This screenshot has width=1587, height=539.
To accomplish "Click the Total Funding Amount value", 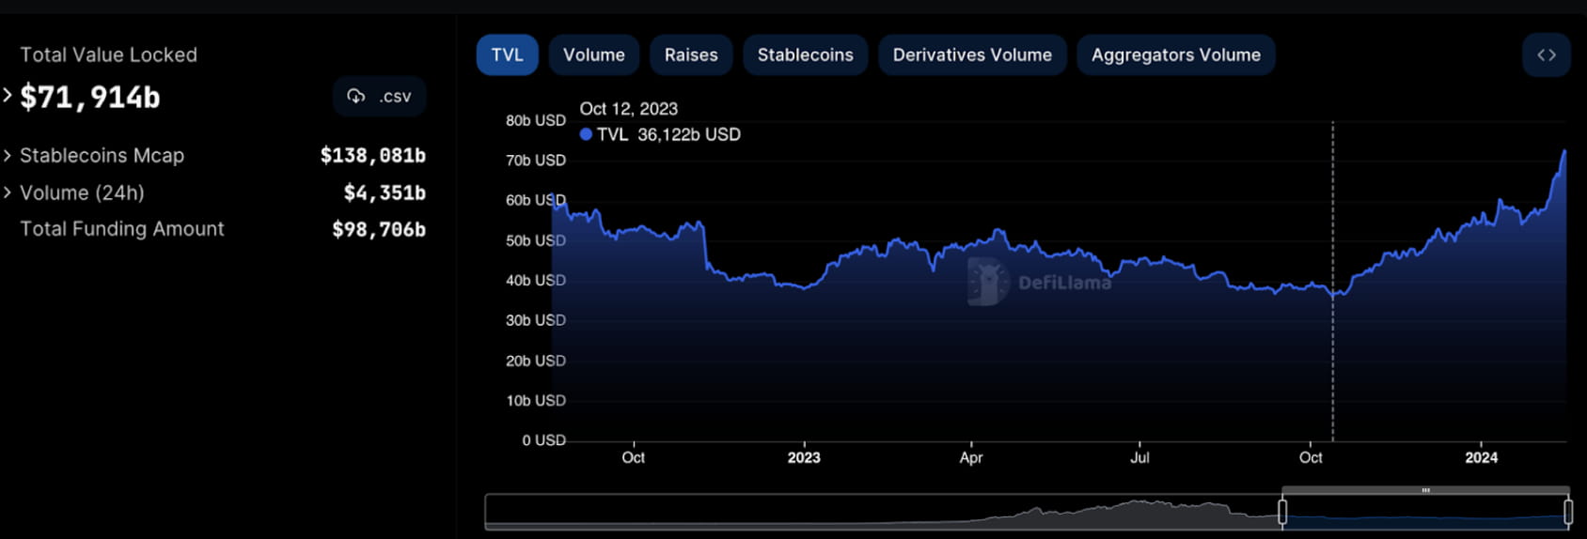I will tap(378, 229).
